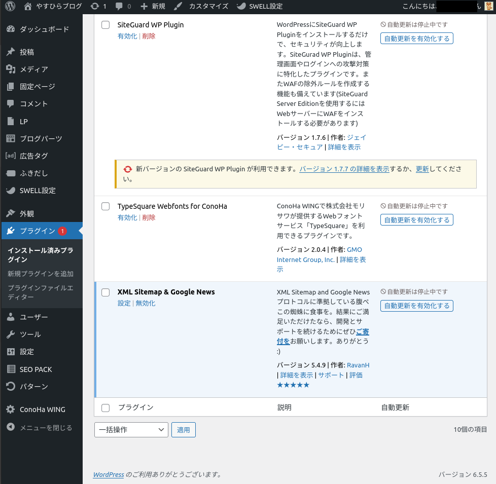Click the user avatar in the admin bar
This screenshot has width=496, height=484.
click(x=488, y=7)
